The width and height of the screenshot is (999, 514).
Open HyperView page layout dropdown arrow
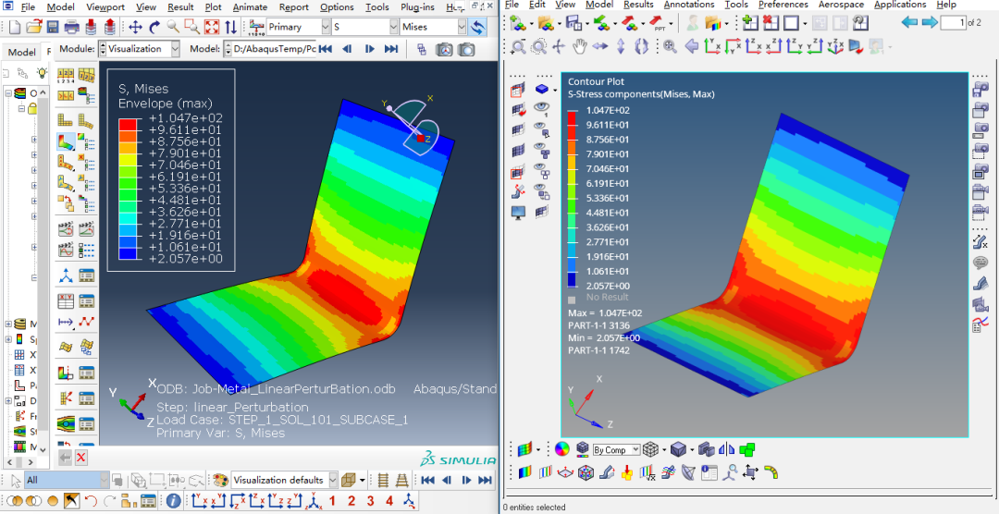pyautogui.click(x=806, y=24)
